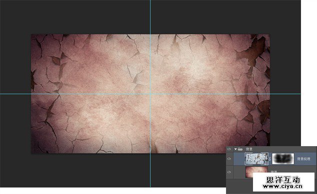Click the 背景 group folder icon

[240, 149]
